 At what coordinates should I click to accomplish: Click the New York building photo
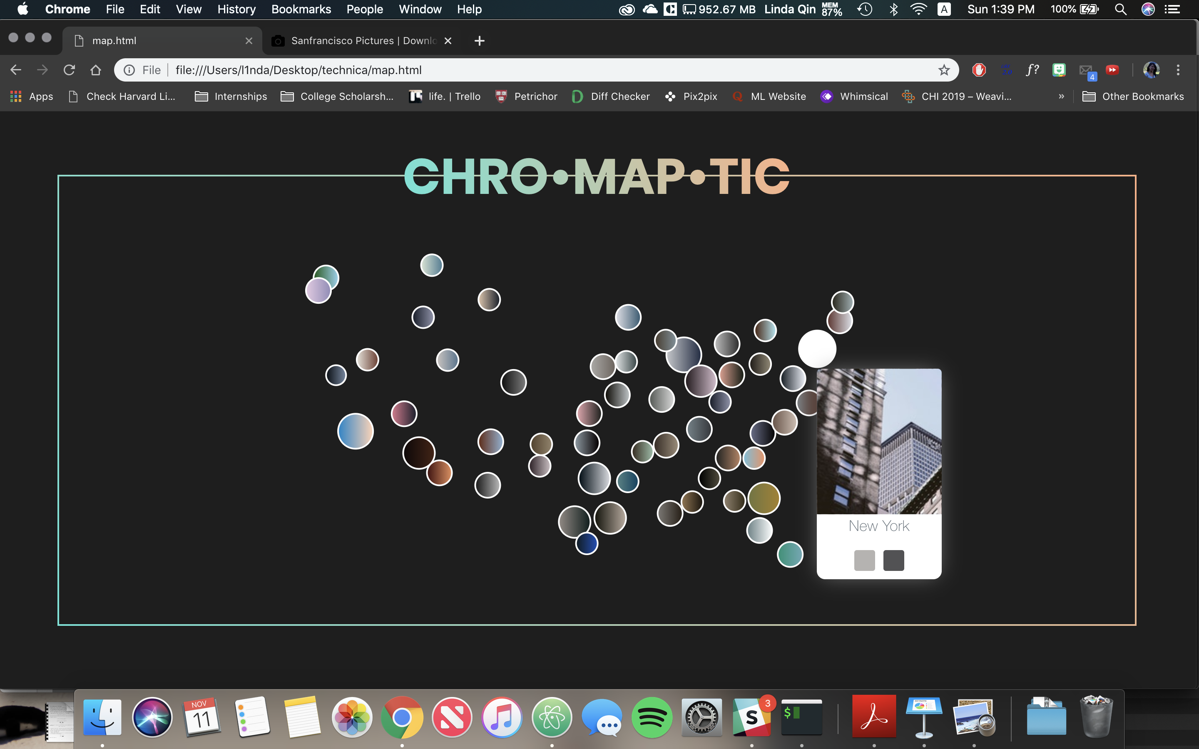click(879, 441)
